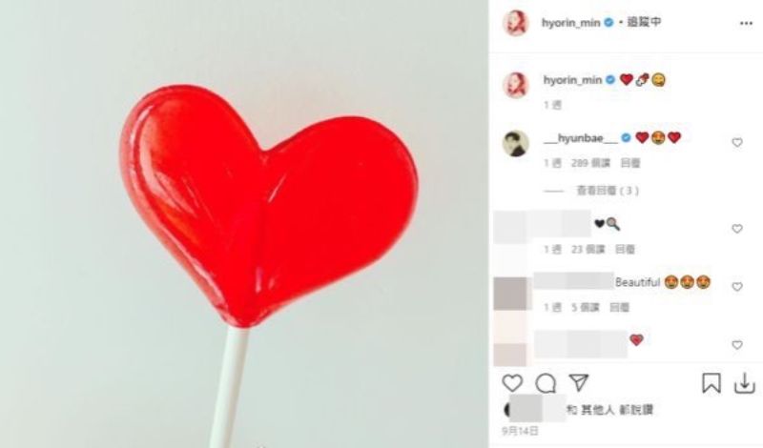Open the __hyunbae__ username link

[x=581, y=138]
